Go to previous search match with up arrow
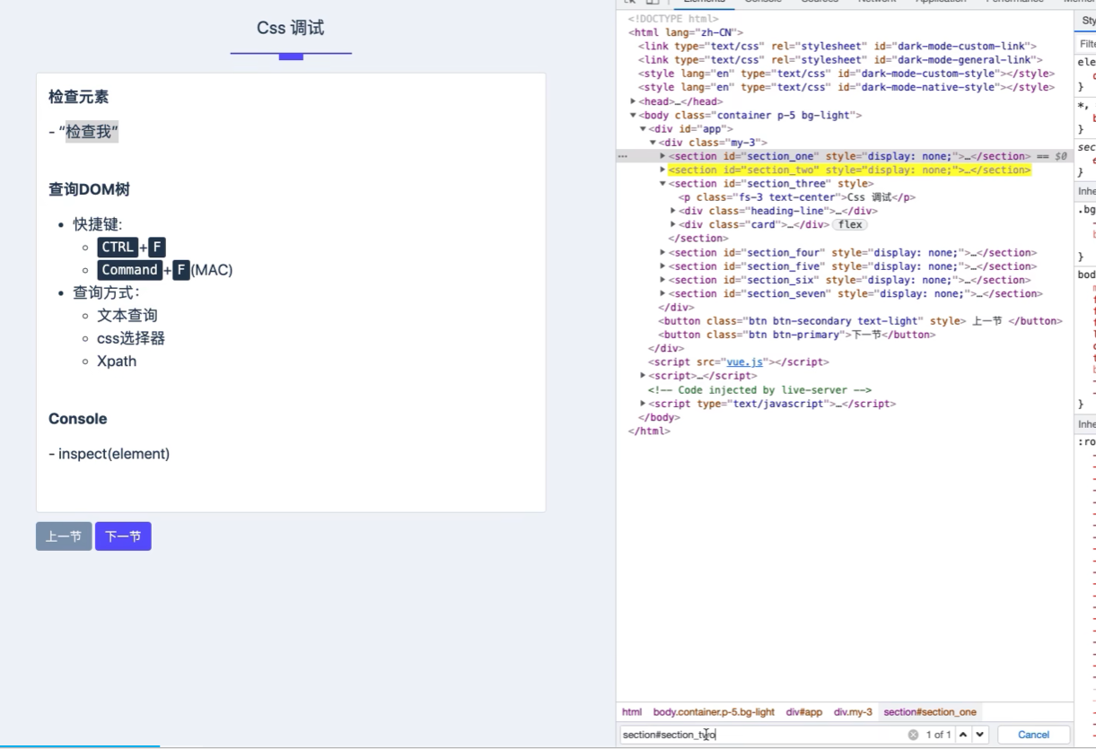The height and width of the screenshot is (749, 1096). pyautogui.click(x=963, y=735)
